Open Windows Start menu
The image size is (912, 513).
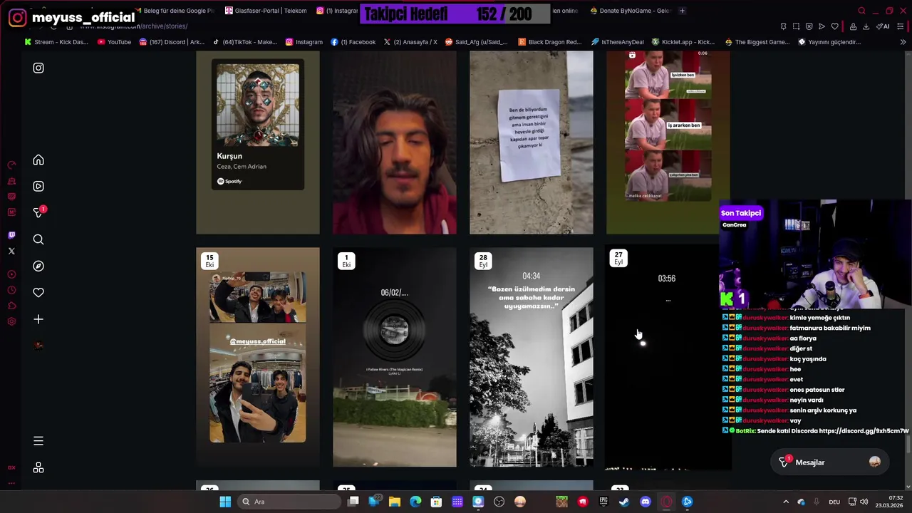tap(225, 502)
